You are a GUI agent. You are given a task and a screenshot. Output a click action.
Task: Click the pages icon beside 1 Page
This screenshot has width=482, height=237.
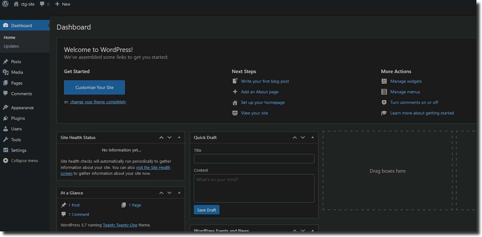[x=124, y=205]
